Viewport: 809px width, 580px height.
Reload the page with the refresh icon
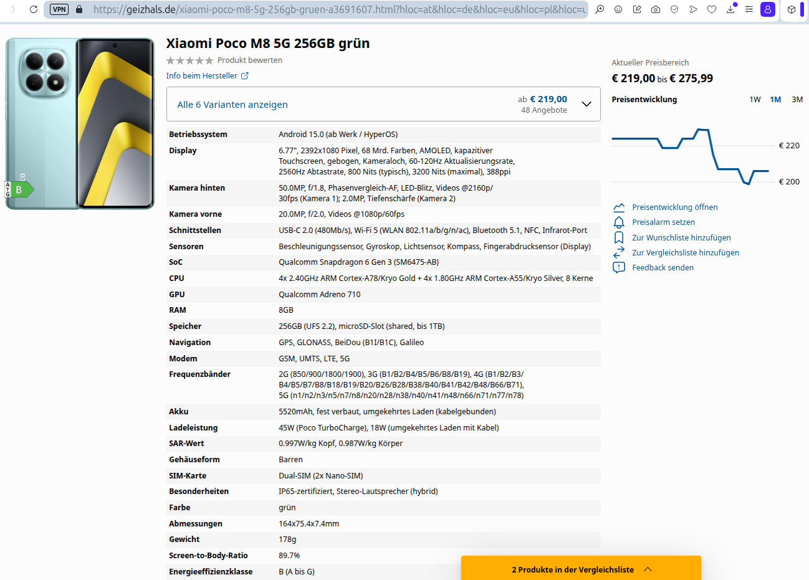point(34,9)
